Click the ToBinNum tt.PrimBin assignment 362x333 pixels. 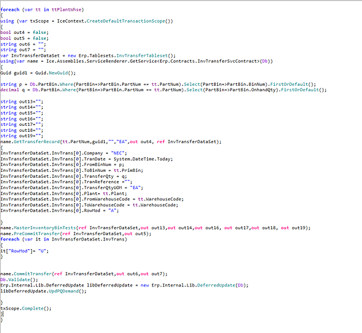coord(72,170)
